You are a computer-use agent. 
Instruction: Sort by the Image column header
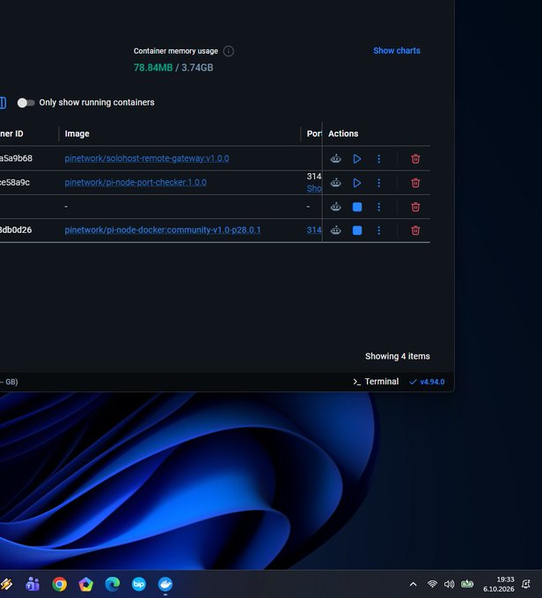pos(77,134)
